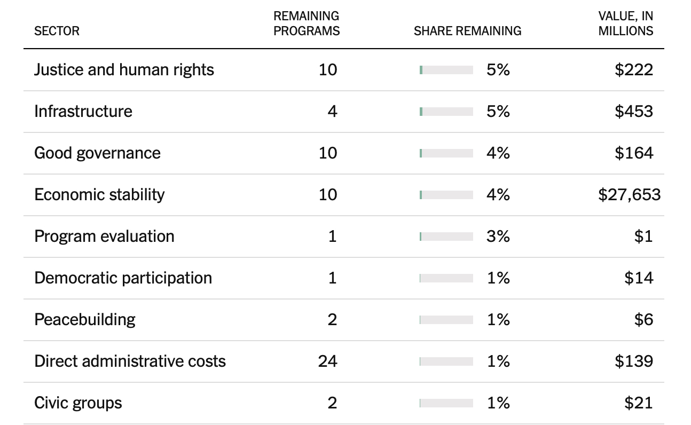Select the Economic stability row label

click(x=99, y=194)
